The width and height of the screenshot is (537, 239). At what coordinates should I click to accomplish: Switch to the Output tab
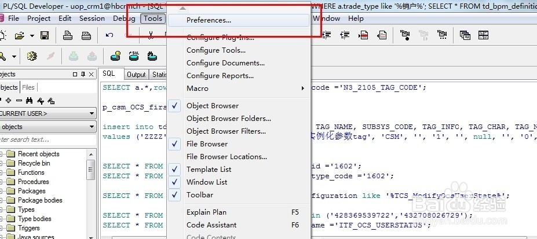click(136, 75)
